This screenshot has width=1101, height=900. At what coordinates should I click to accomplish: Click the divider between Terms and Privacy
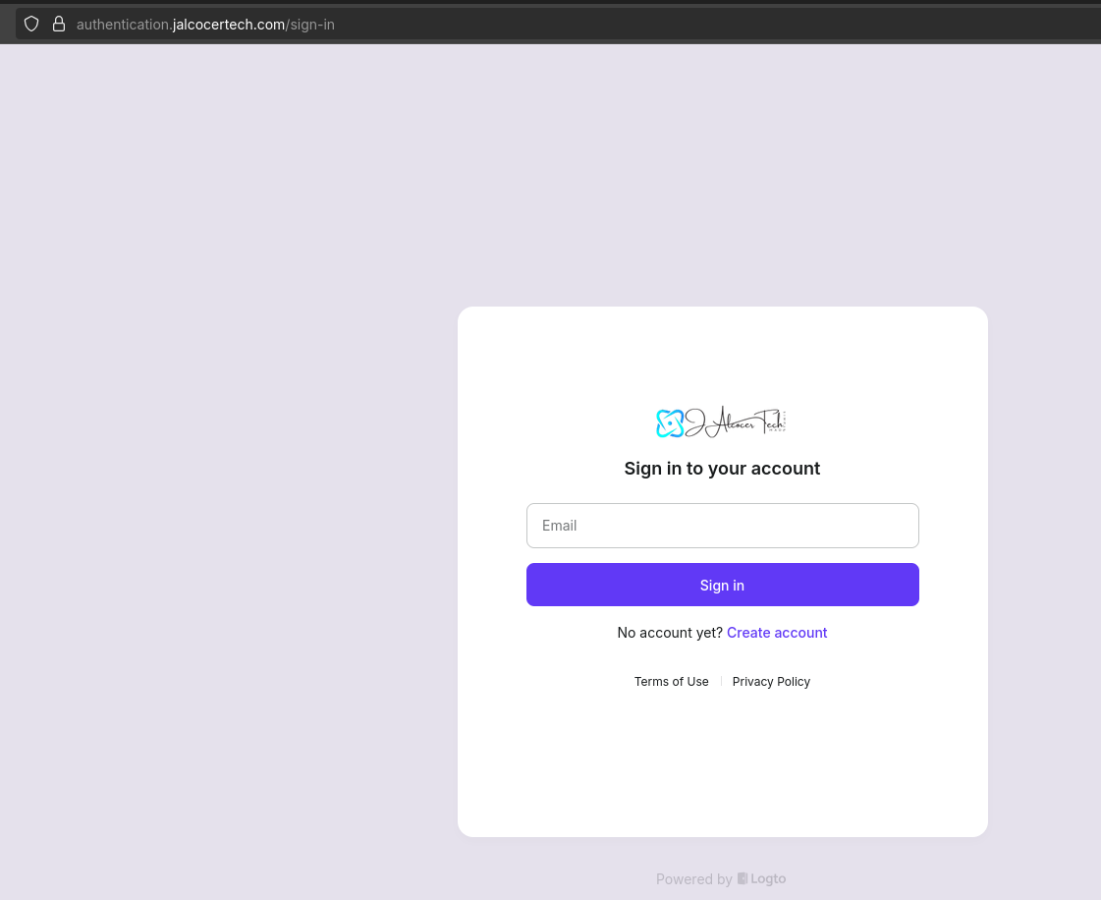(721, 682)
